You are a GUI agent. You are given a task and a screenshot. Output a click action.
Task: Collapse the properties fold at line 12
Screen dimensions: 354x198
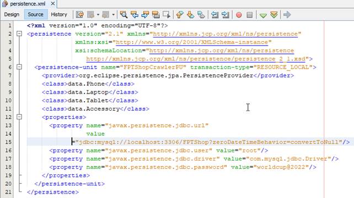19,117
